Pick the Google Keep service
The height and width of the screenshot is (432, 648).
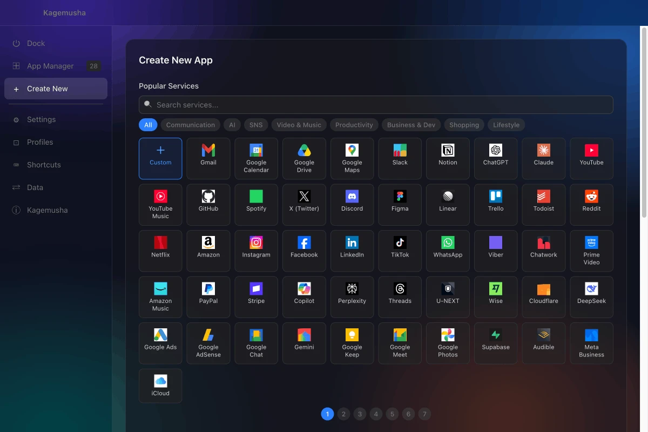coord(352,343)
